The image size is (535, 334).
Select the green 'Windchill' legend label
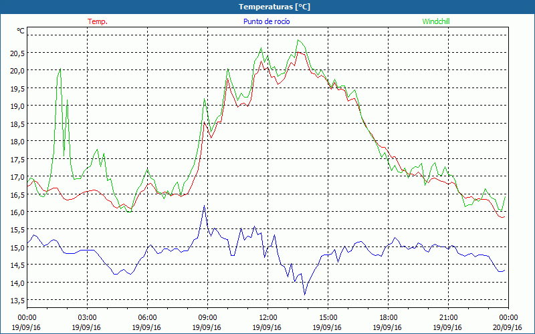click(x=436, y=21)
